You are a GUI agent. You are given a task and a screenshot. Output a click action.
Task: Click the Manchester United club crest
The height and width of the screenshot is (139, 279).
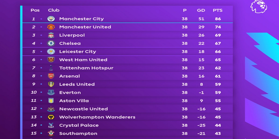pyautogui.click(x=51, y=27)
